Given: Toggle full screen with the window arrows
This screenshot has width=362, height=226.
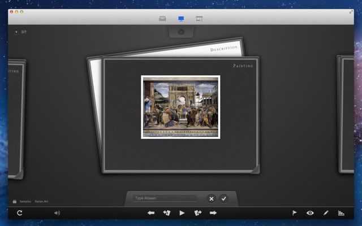Looking at the screenshot, I should [351, 11].
